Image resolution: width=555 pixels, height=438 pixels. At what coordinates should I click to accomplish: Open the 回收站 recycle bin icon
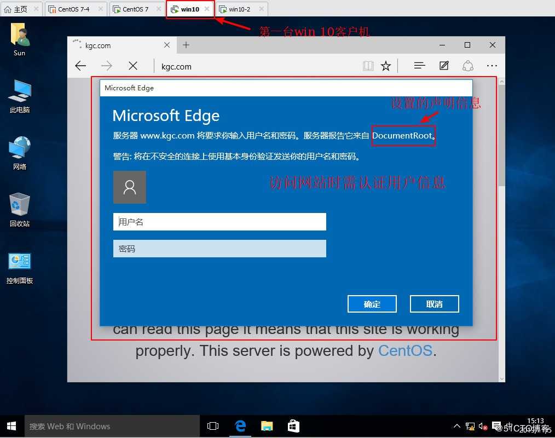tap(20, 210)
